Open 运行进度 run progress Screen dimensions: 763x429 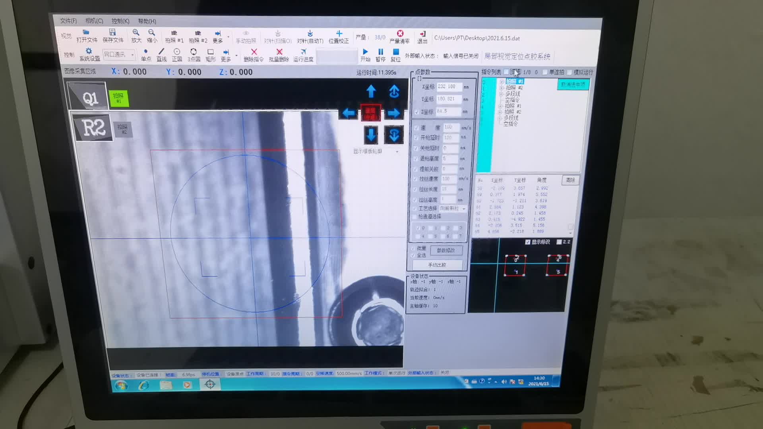coord(303,55)
